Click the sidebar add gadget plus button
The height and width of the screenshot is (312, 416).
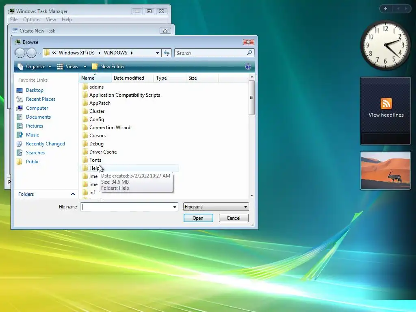coord(386,9)
